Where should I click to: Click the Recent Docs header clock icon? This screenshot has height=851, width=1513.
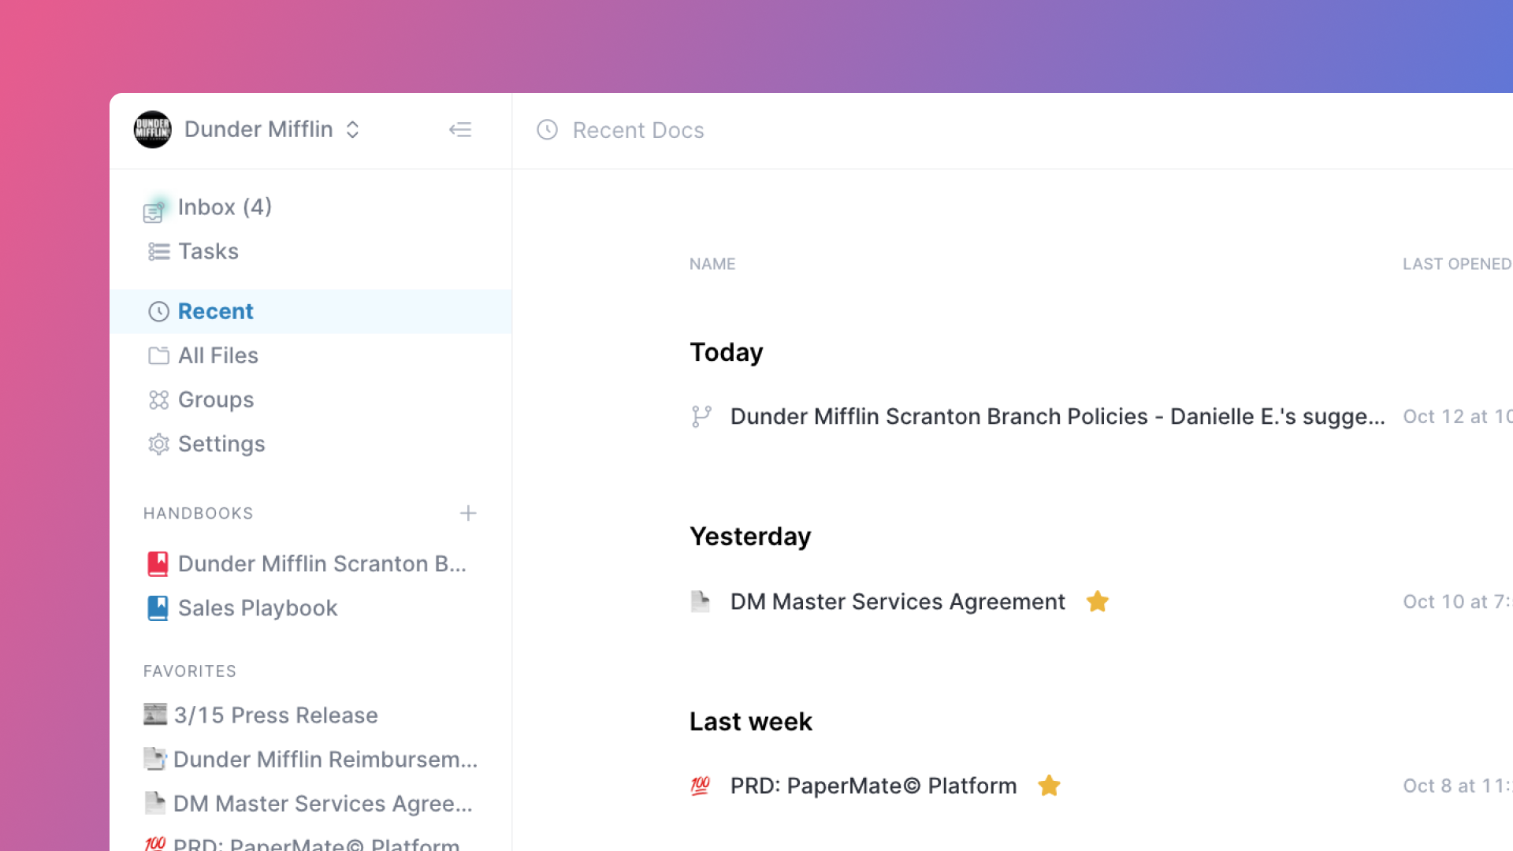547,130
